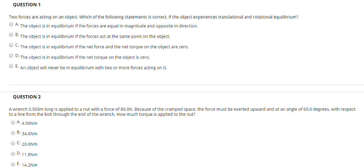Image resolution: width=364 pixels, height=168 pixels.
Task: Pick radio button C in Question 2
Action: [x=13, y=143]
